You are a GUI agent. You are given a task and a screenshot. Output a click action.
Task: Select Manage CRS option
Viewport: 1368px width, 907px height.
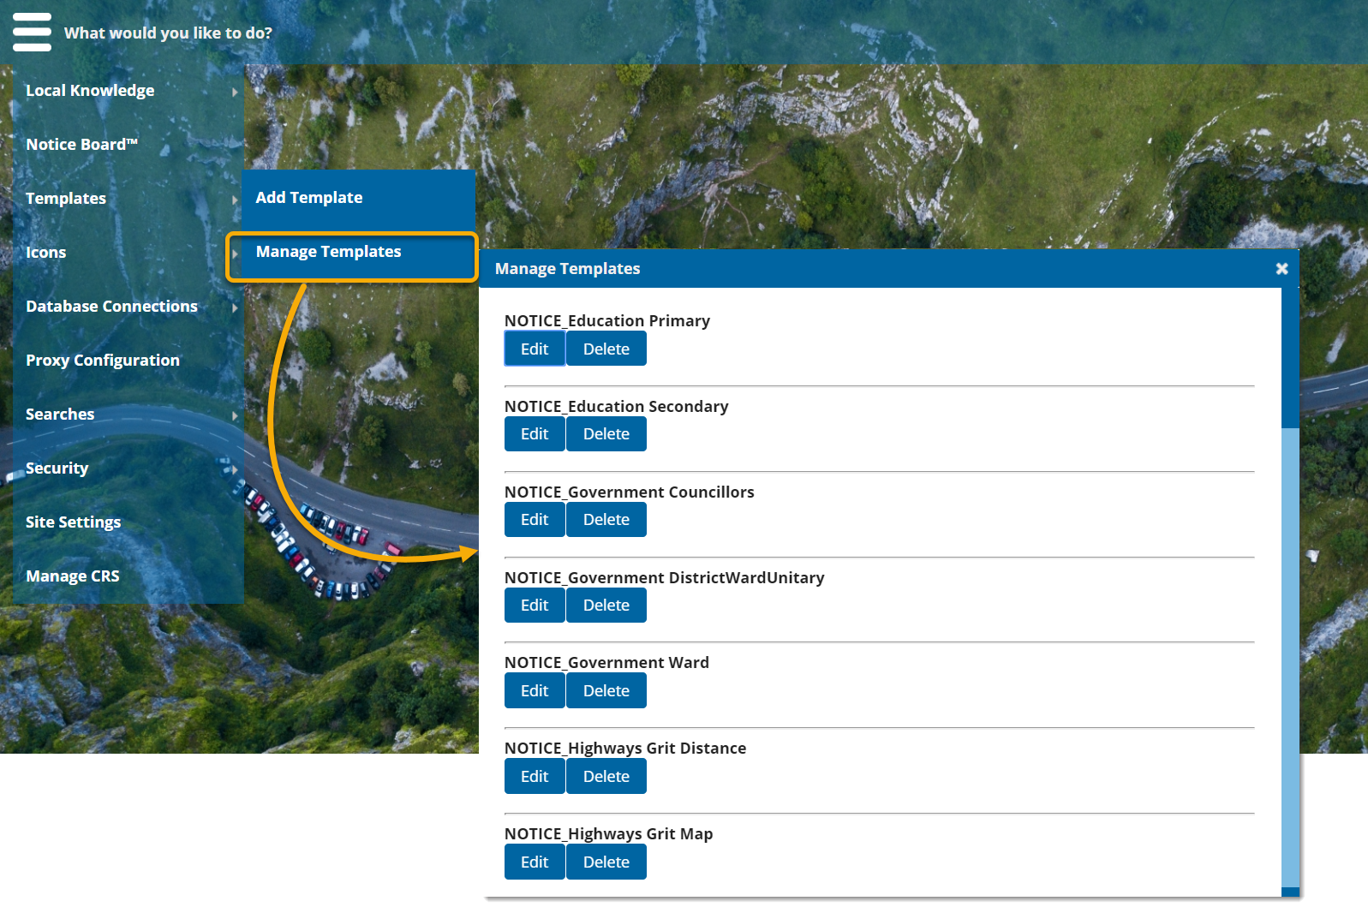[x=73, y=576]
